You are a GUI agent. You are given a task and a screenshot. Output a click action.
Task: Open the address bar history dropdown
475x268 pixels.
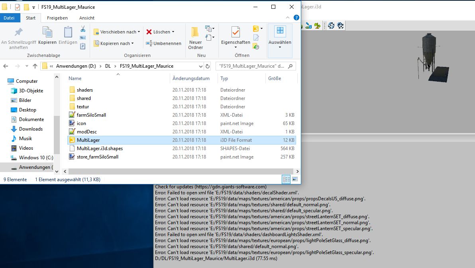[200, 66]
